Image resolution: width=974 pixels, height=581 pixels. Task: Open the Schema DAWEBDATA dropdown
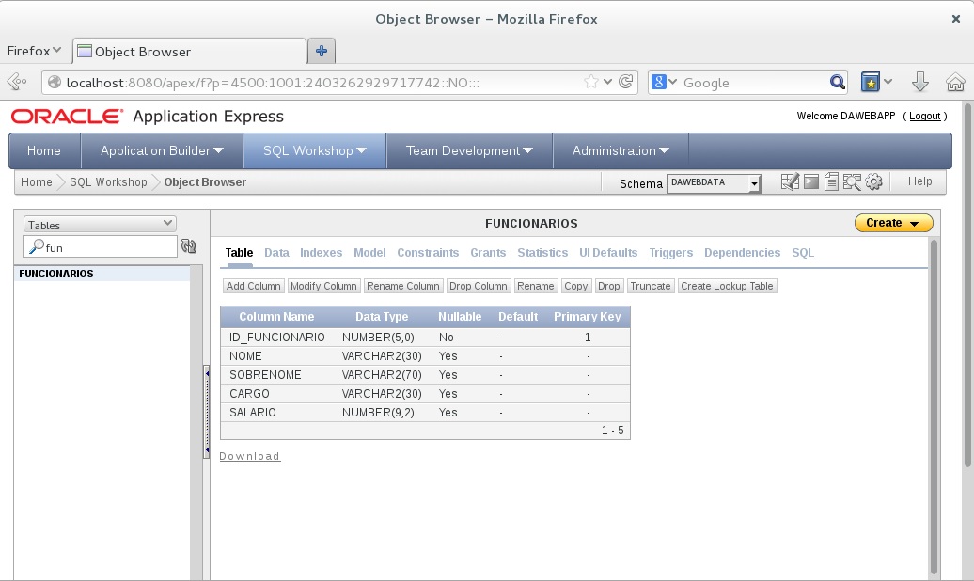[714, 183]
